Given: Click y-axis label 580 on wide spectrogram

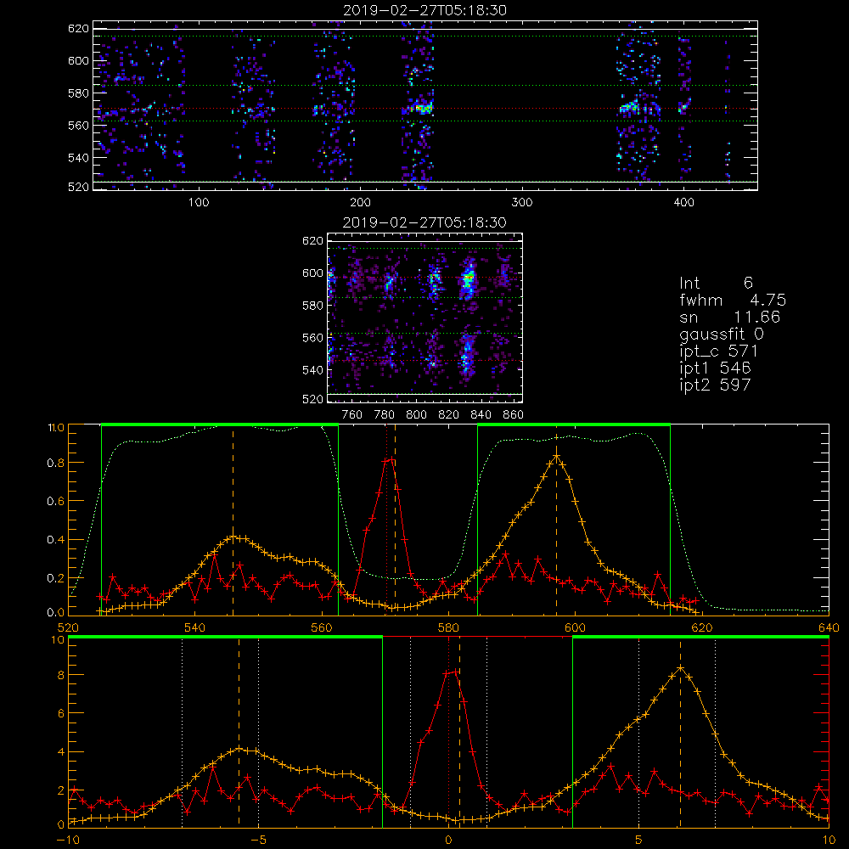Looking at the screenshot, I should tap(78, 93).
